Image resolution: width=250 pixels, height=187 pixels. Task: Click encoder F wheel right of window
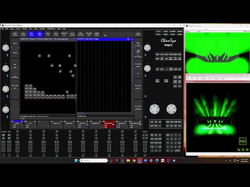147,69
